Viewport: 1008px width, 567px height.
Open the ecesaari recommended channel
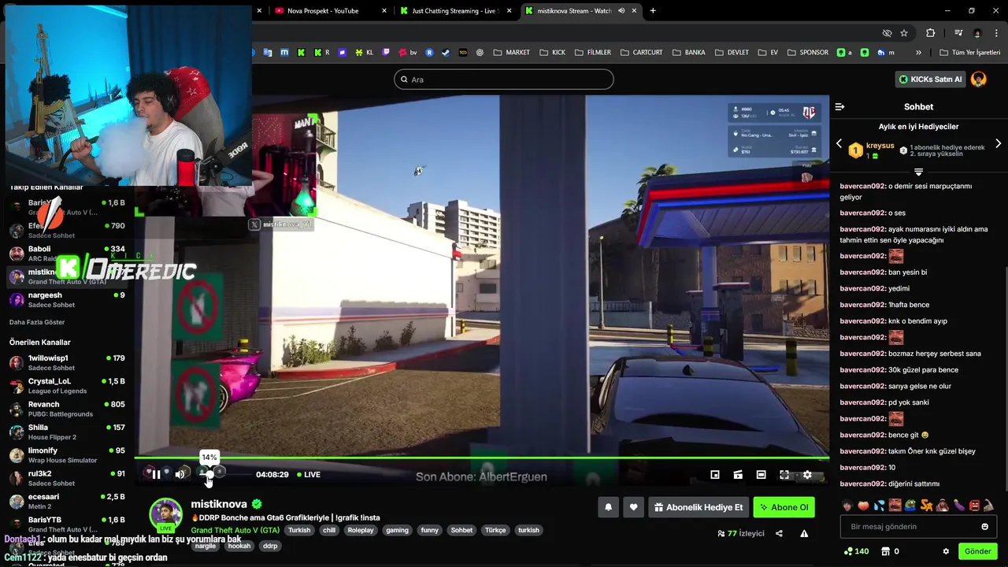[x=67, y=502]
